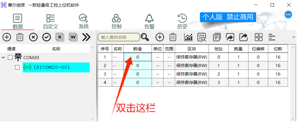Click the address cell showing 3
The width and height of the screenshot is (297, 123).
219,82
